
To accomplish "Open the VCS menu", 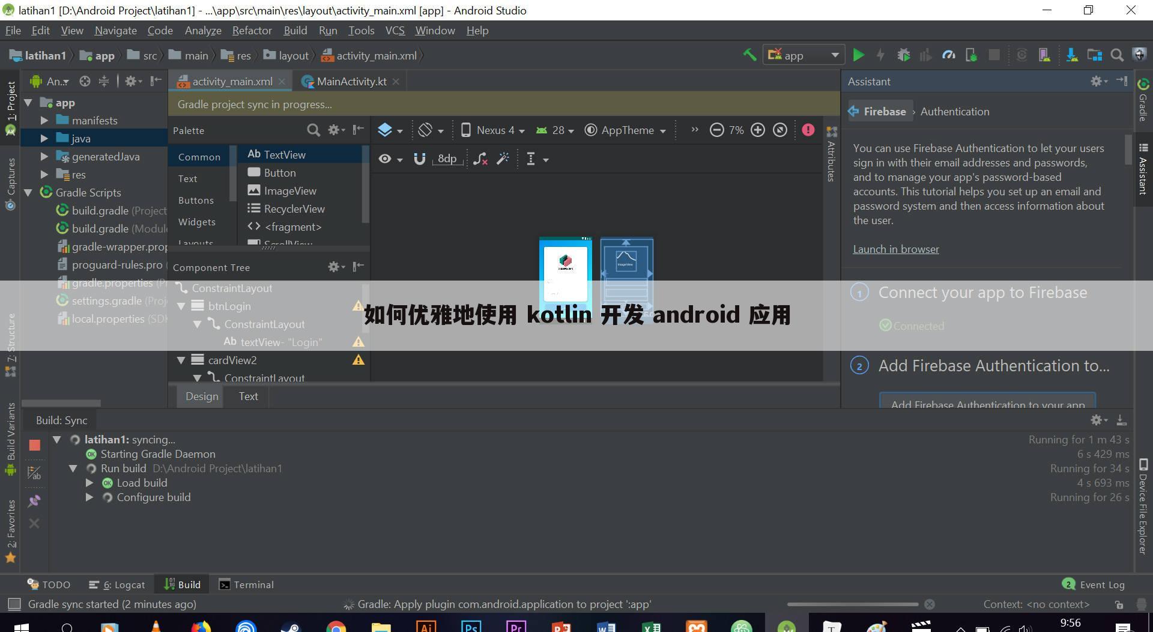I will tap(395, 31).
